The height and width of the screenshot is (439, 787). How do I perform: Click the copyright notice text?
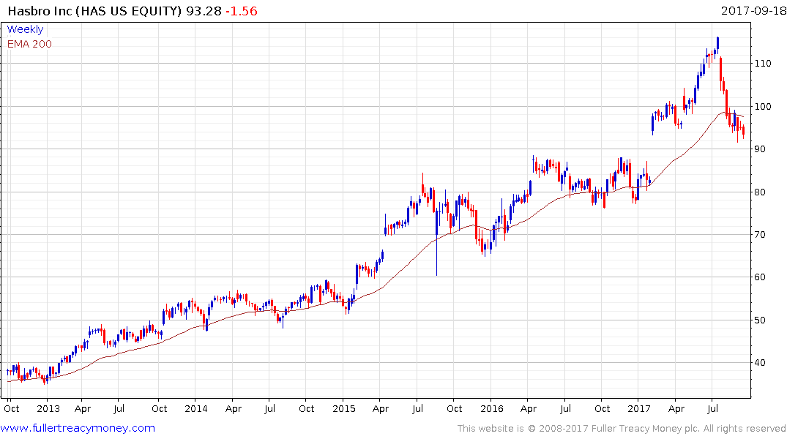click(622, 429)
